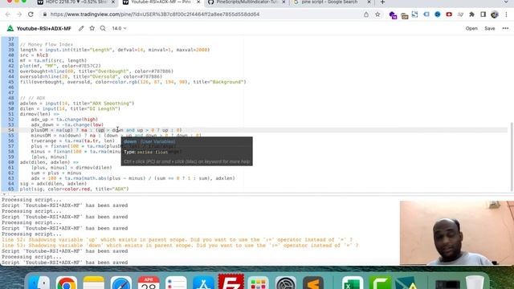The height and width of the screenshot is (289, 514).
Task: Open the Chrome profile avatar
Action: [x=495, y=14]
